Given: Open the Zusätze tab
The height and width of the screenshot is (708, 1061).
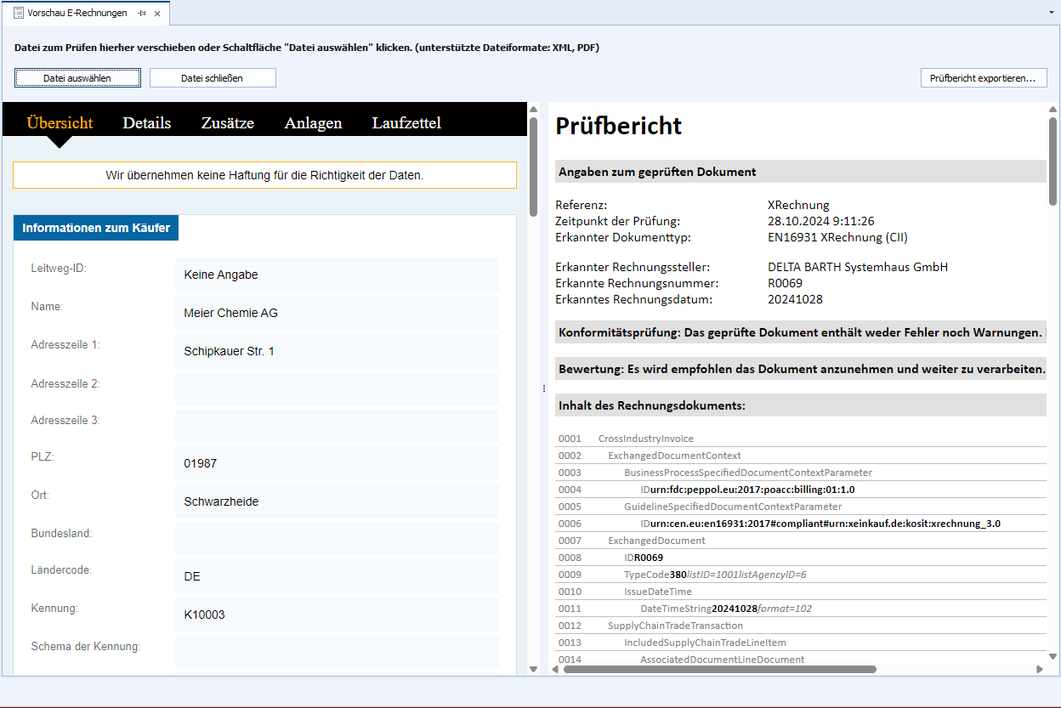Looking at the screenshot, I should click(x=228, y=123).
